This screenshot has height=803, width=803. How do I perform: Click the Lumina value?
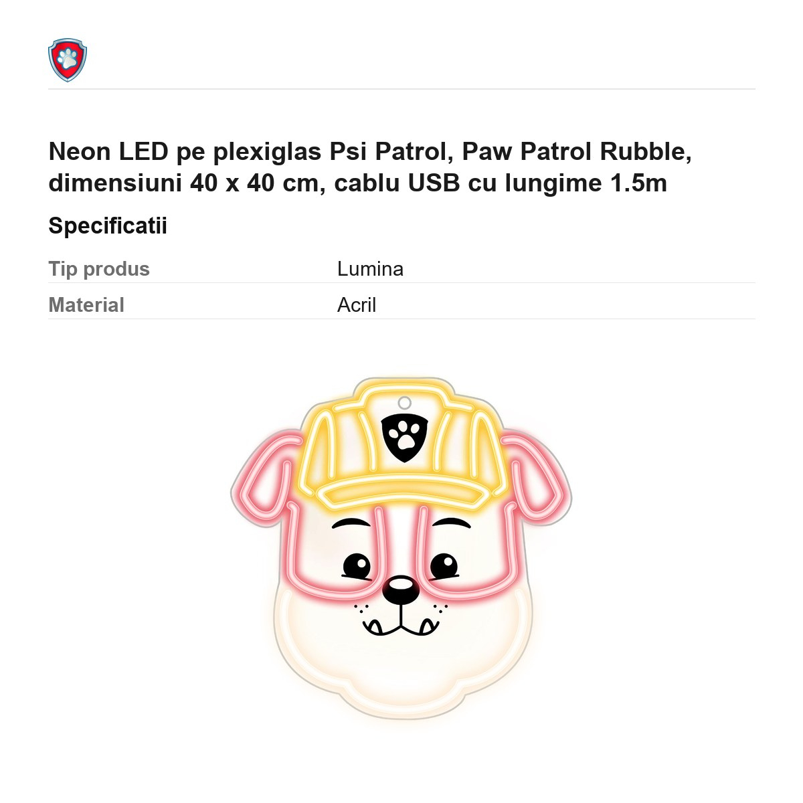[x=370, y=269]
